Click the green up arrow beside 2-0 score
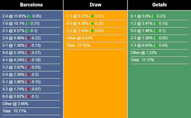Image resolution: width=191 pixels, height=118 pixels. [x=30, y=16]
